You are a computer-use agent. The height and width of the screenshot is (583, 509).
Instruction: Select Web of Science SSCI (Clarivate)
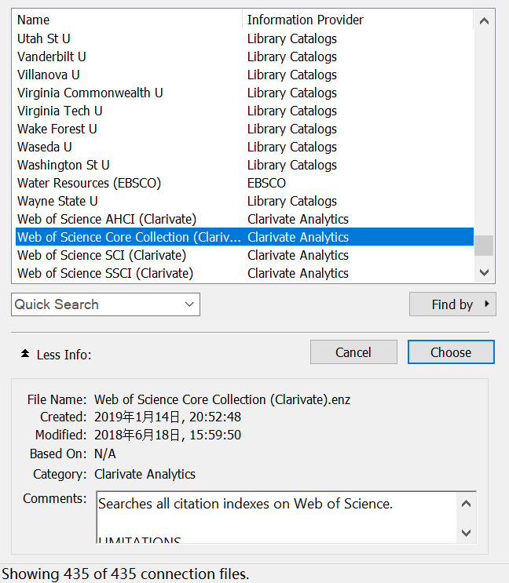244,273
